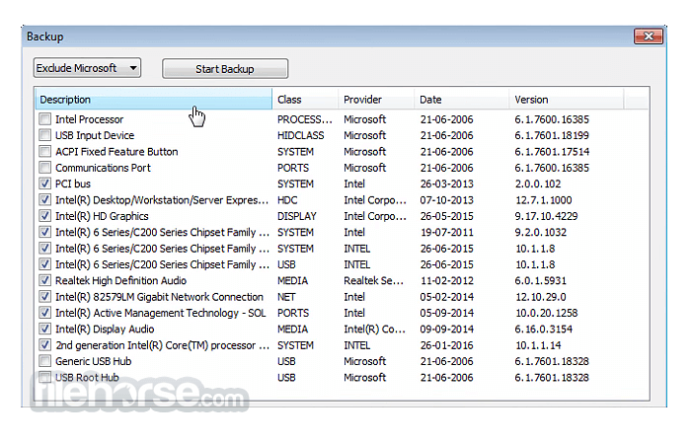Uncheck the Intel(R) Display Audio checkbox
Viewport: 691px width, 442px height.
(x=45, y=329)
